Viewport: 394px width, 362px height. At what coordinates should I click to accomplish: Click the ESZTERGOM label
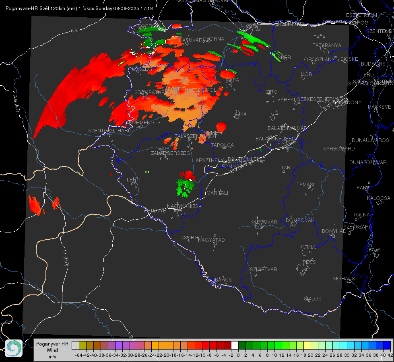point(361,15)
